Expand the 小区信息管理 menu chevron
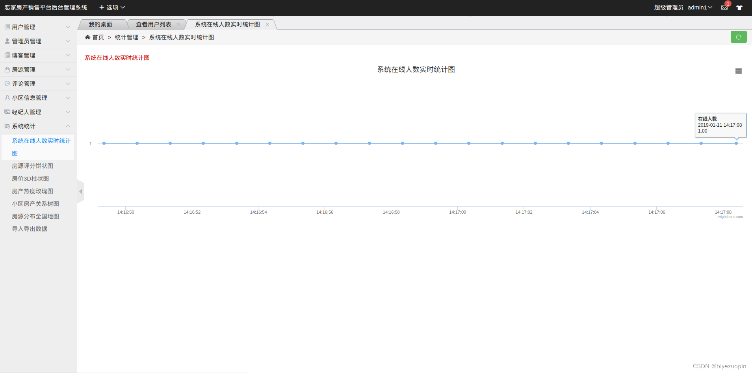 [68, 98]
